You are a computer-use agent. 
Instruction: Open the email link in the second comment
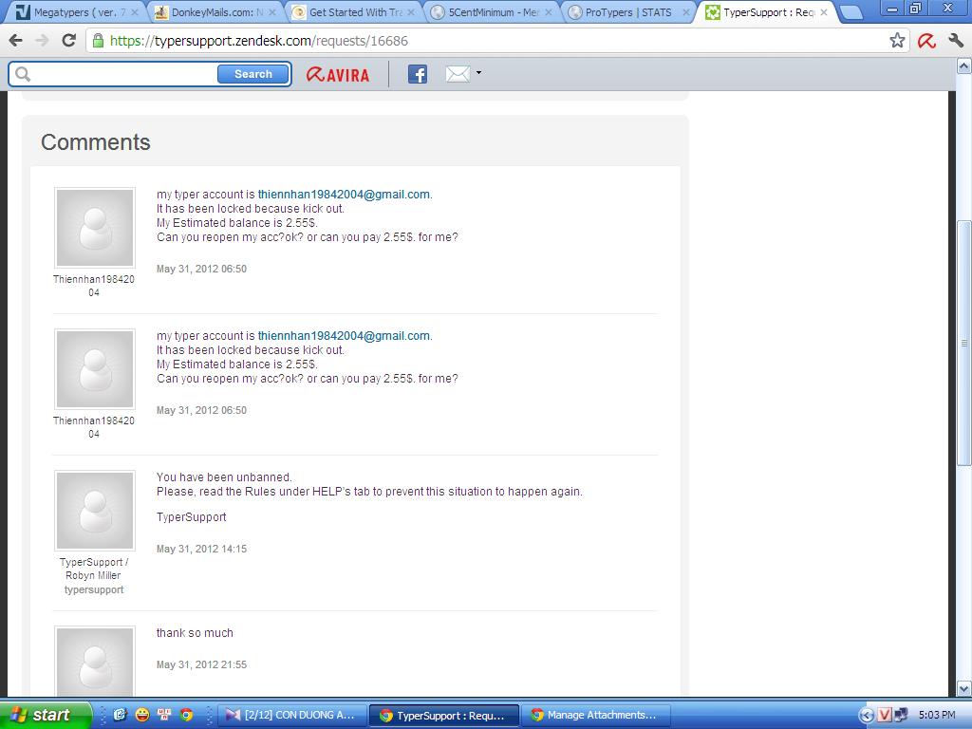point(344,336)
